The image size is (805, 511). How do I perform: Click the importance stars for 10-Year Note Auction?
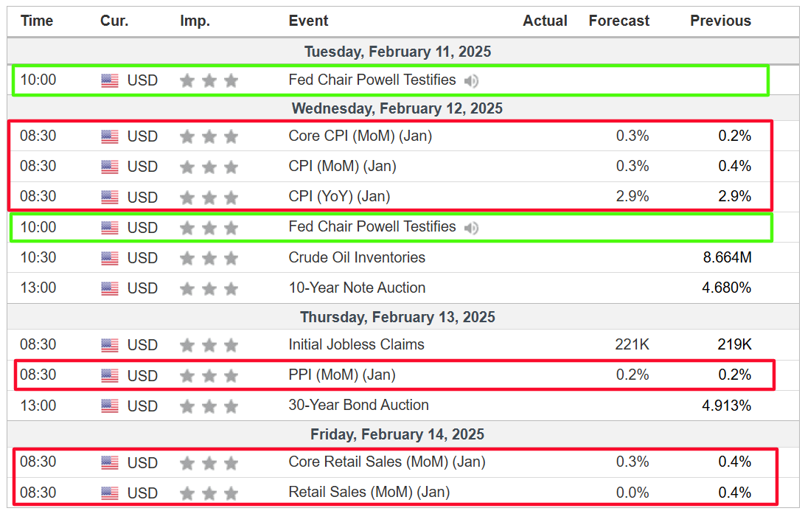pos(209,288)
